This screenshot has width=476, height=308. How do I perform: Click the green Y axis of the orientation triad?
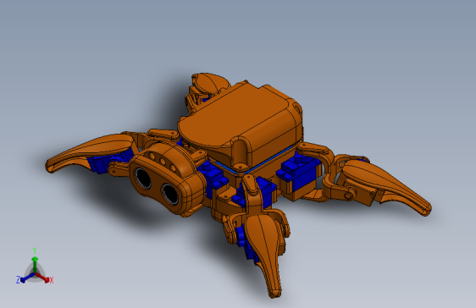[35, 264]
